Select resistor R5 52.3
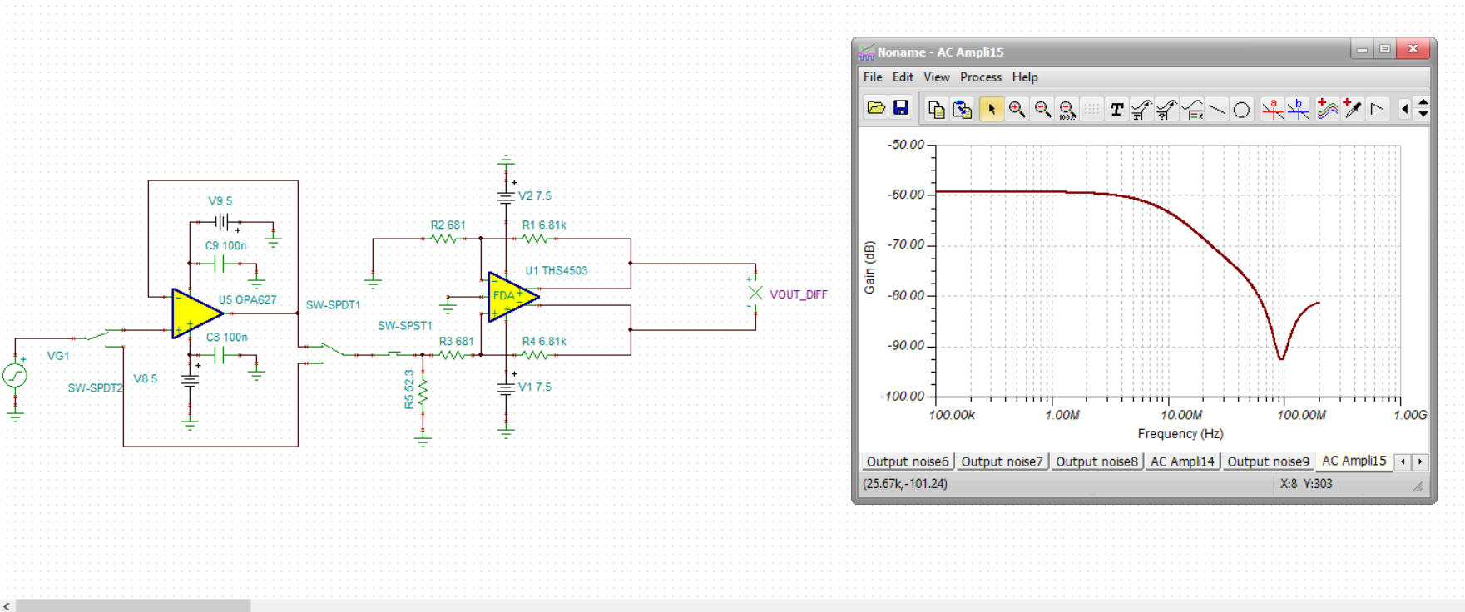The image size is (1465, 612). [423, 391]
